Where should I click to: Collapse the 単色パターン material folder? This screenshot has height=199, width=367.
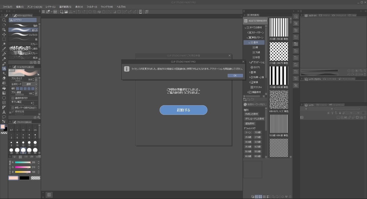248,37
